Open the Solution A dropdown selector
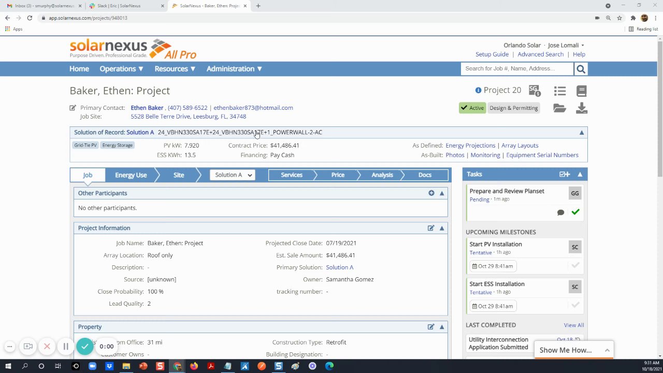 pos(233,175)
